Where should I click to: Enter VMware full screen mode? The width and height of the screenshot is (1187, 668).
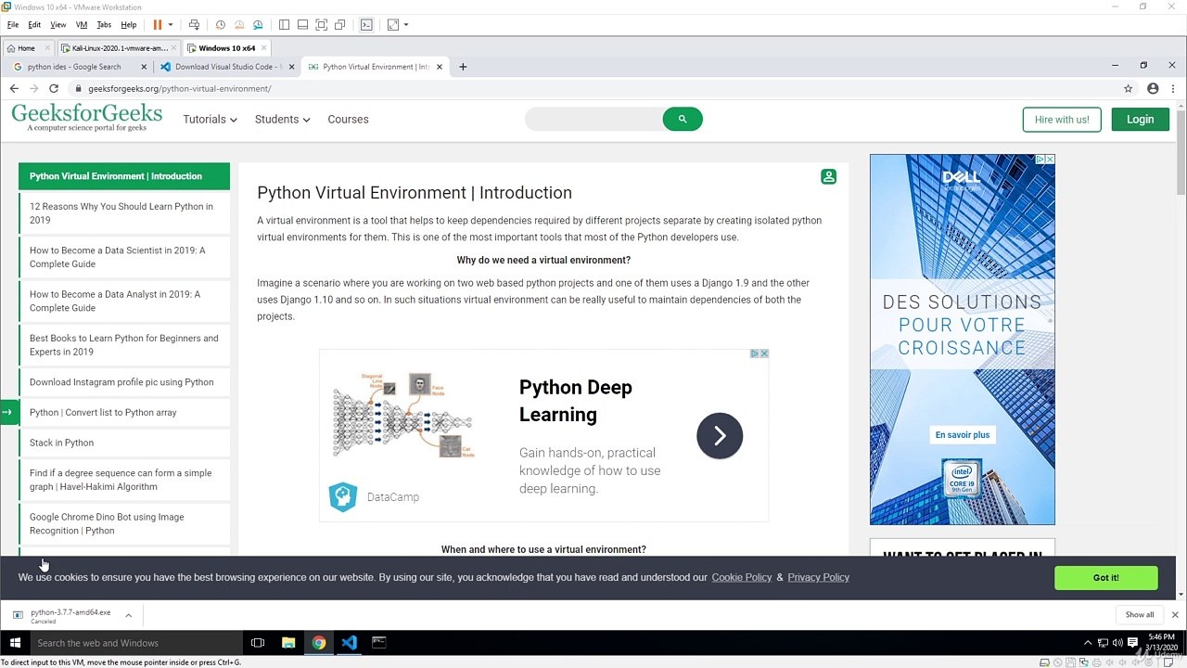[321, 25]
